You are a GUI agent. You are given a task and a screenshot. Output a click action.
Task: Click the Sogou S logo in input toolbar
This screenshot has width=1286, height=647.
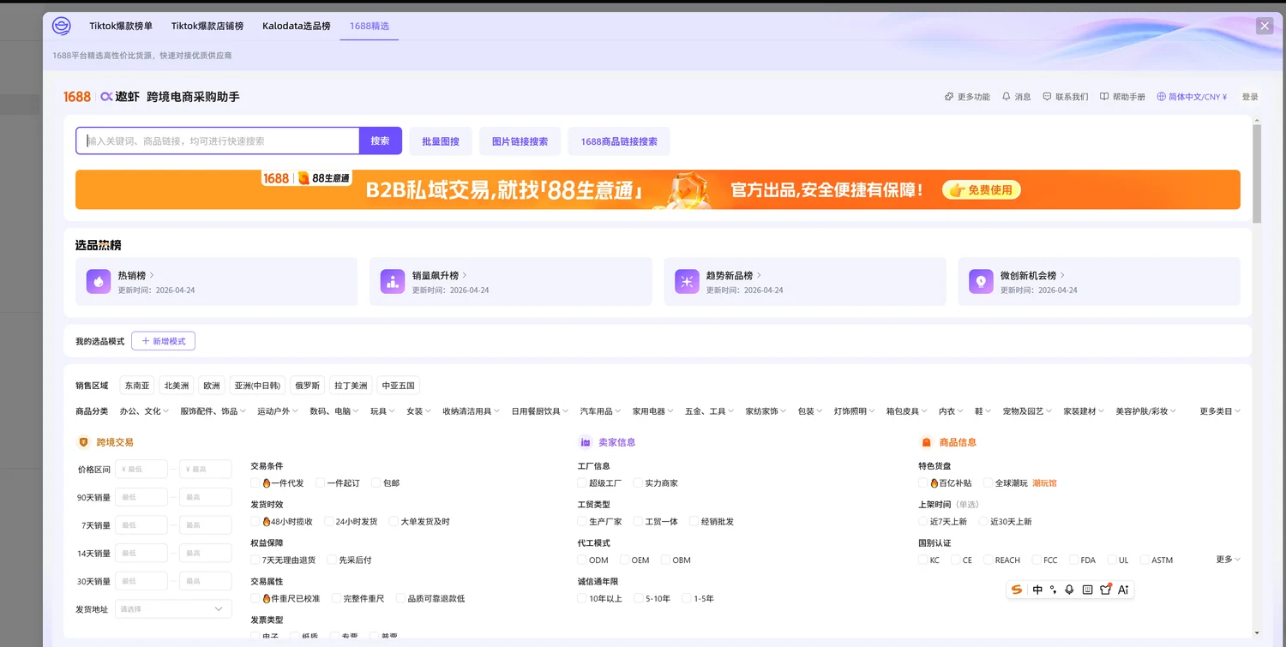coord(1017,590)
